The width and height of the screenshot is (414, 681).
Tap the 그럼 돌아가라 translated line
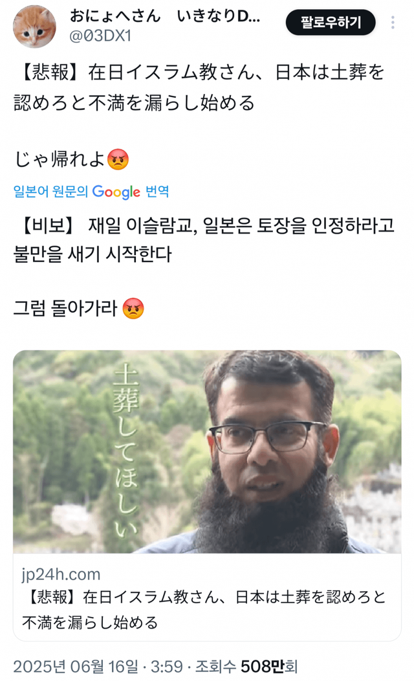pyautogui.click(x=65, y=308)
